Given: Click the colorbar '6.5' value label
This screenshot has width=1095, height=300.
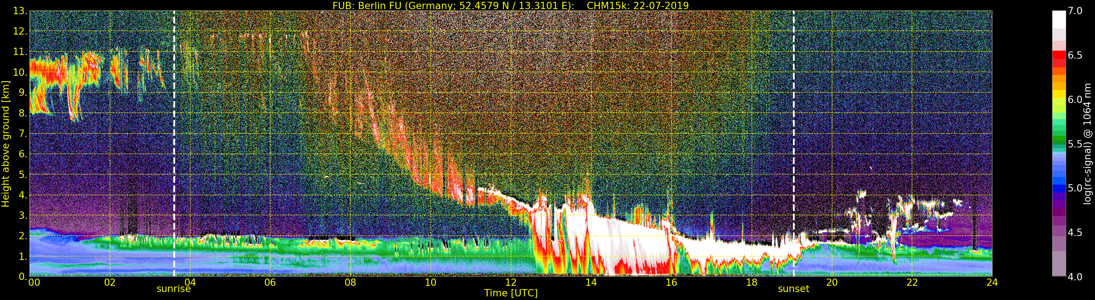Looking at the screenshot, I should 1075,55.
